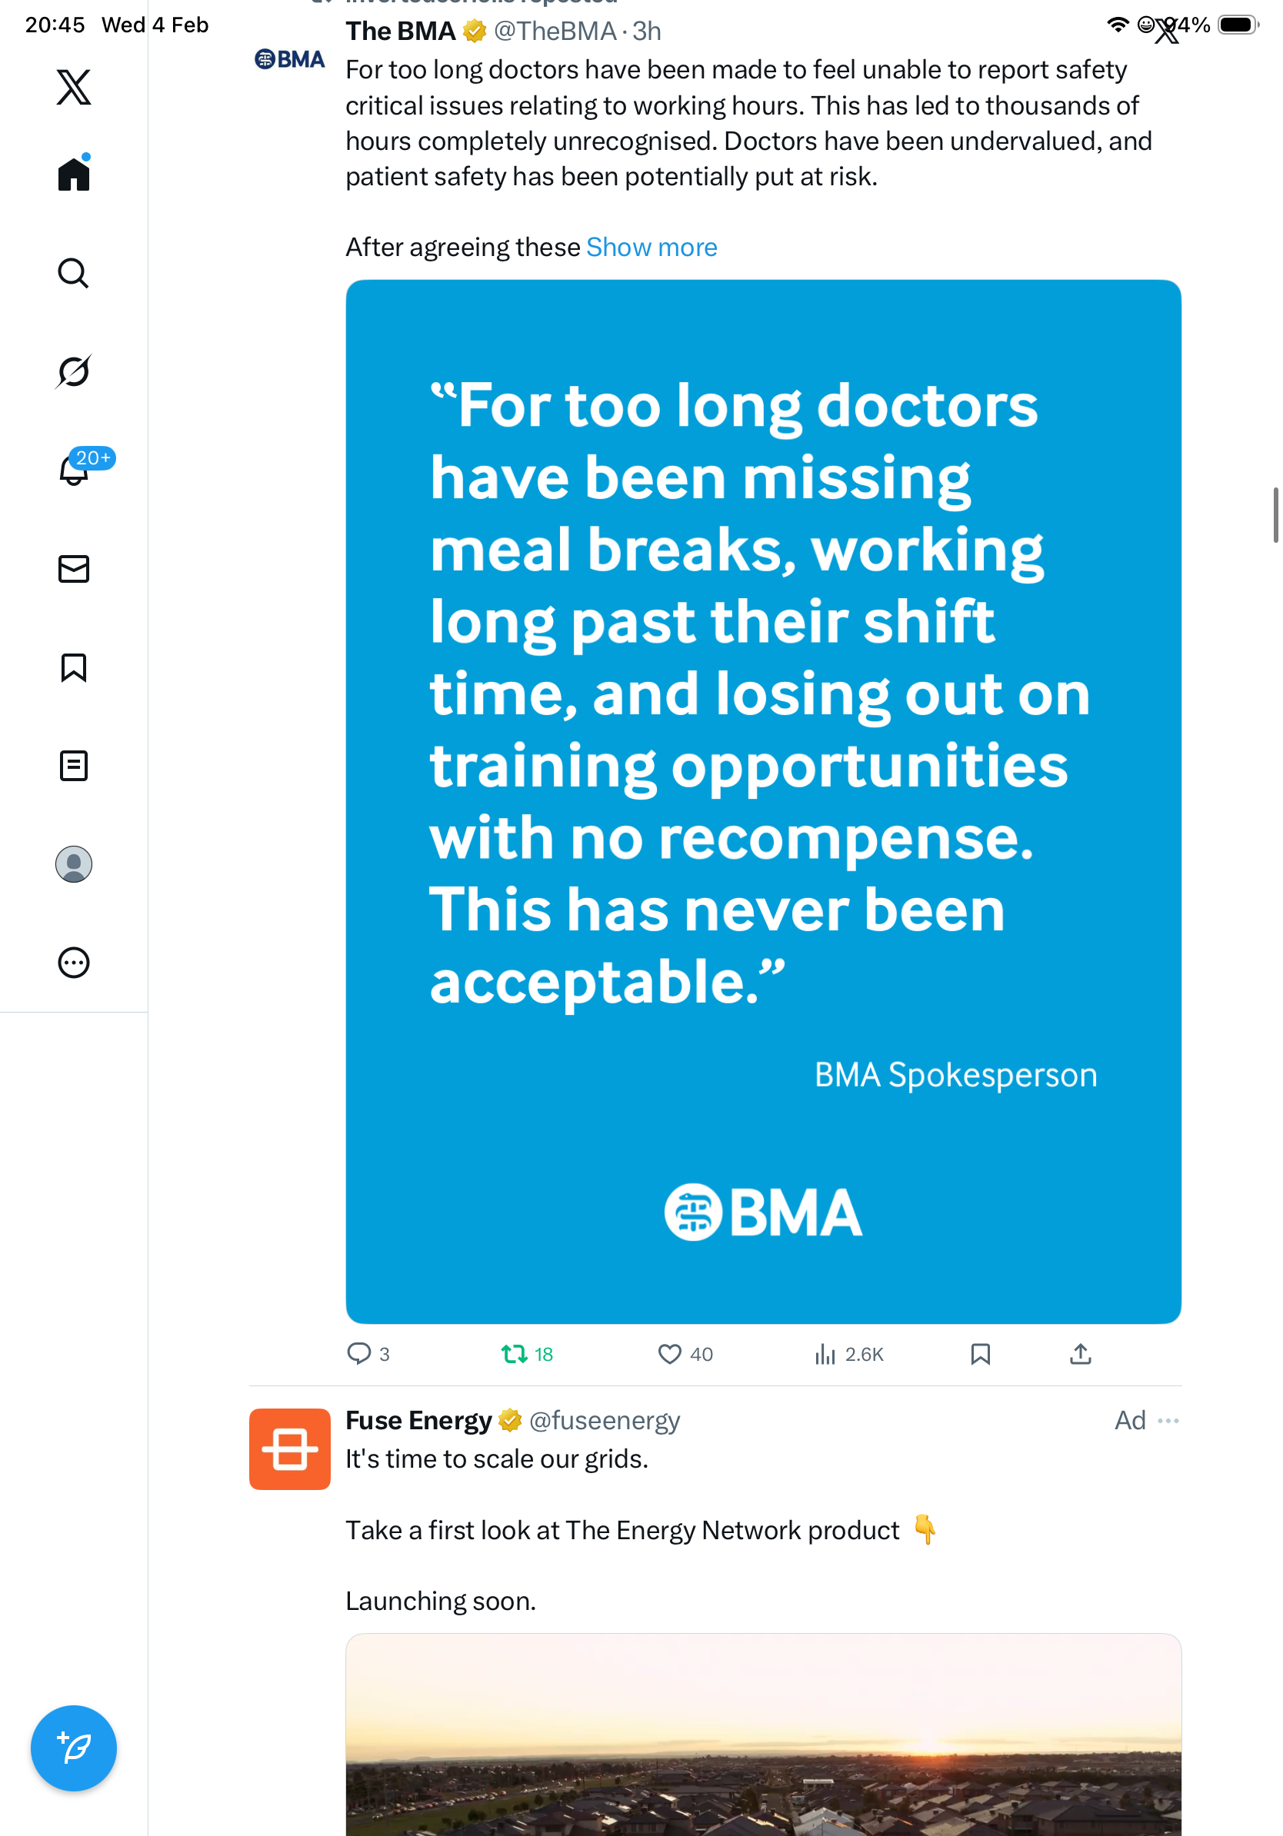Viewport: 1283px width, 1836px height.
Task: Bookmark the BMA post
Action: tap(980, 1354)
